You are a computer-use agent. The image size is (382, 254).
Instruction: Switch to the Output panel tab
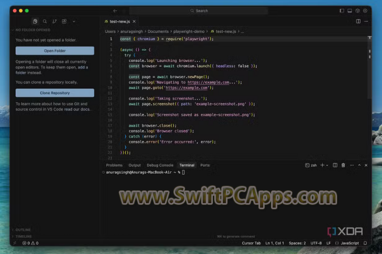pos(135,165)
